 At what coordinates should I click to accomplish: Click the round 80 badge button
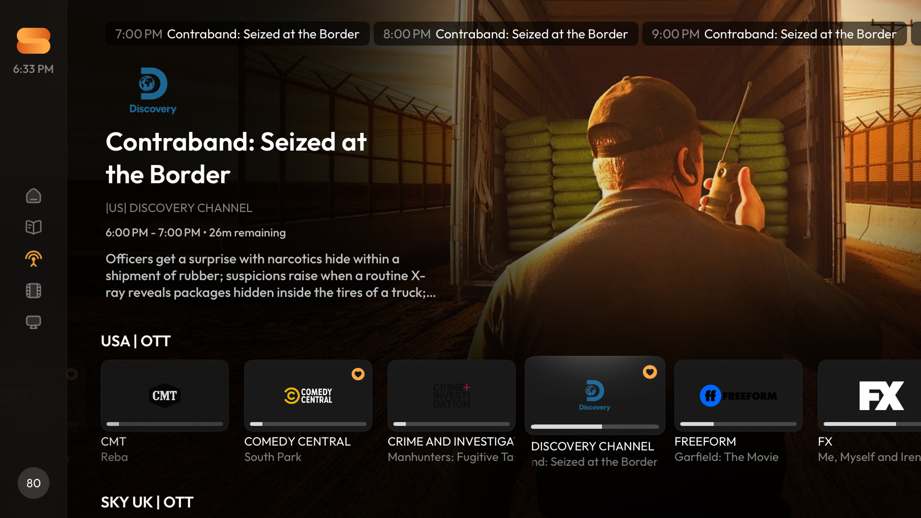point(33,483)
